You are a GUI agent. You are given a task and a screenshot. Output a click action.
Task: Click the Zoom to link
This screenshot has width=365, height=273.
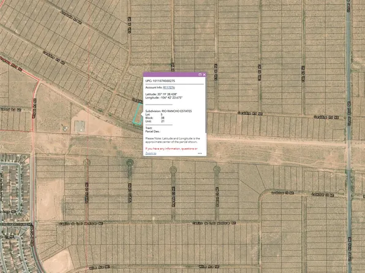click(x=151, y=153)
